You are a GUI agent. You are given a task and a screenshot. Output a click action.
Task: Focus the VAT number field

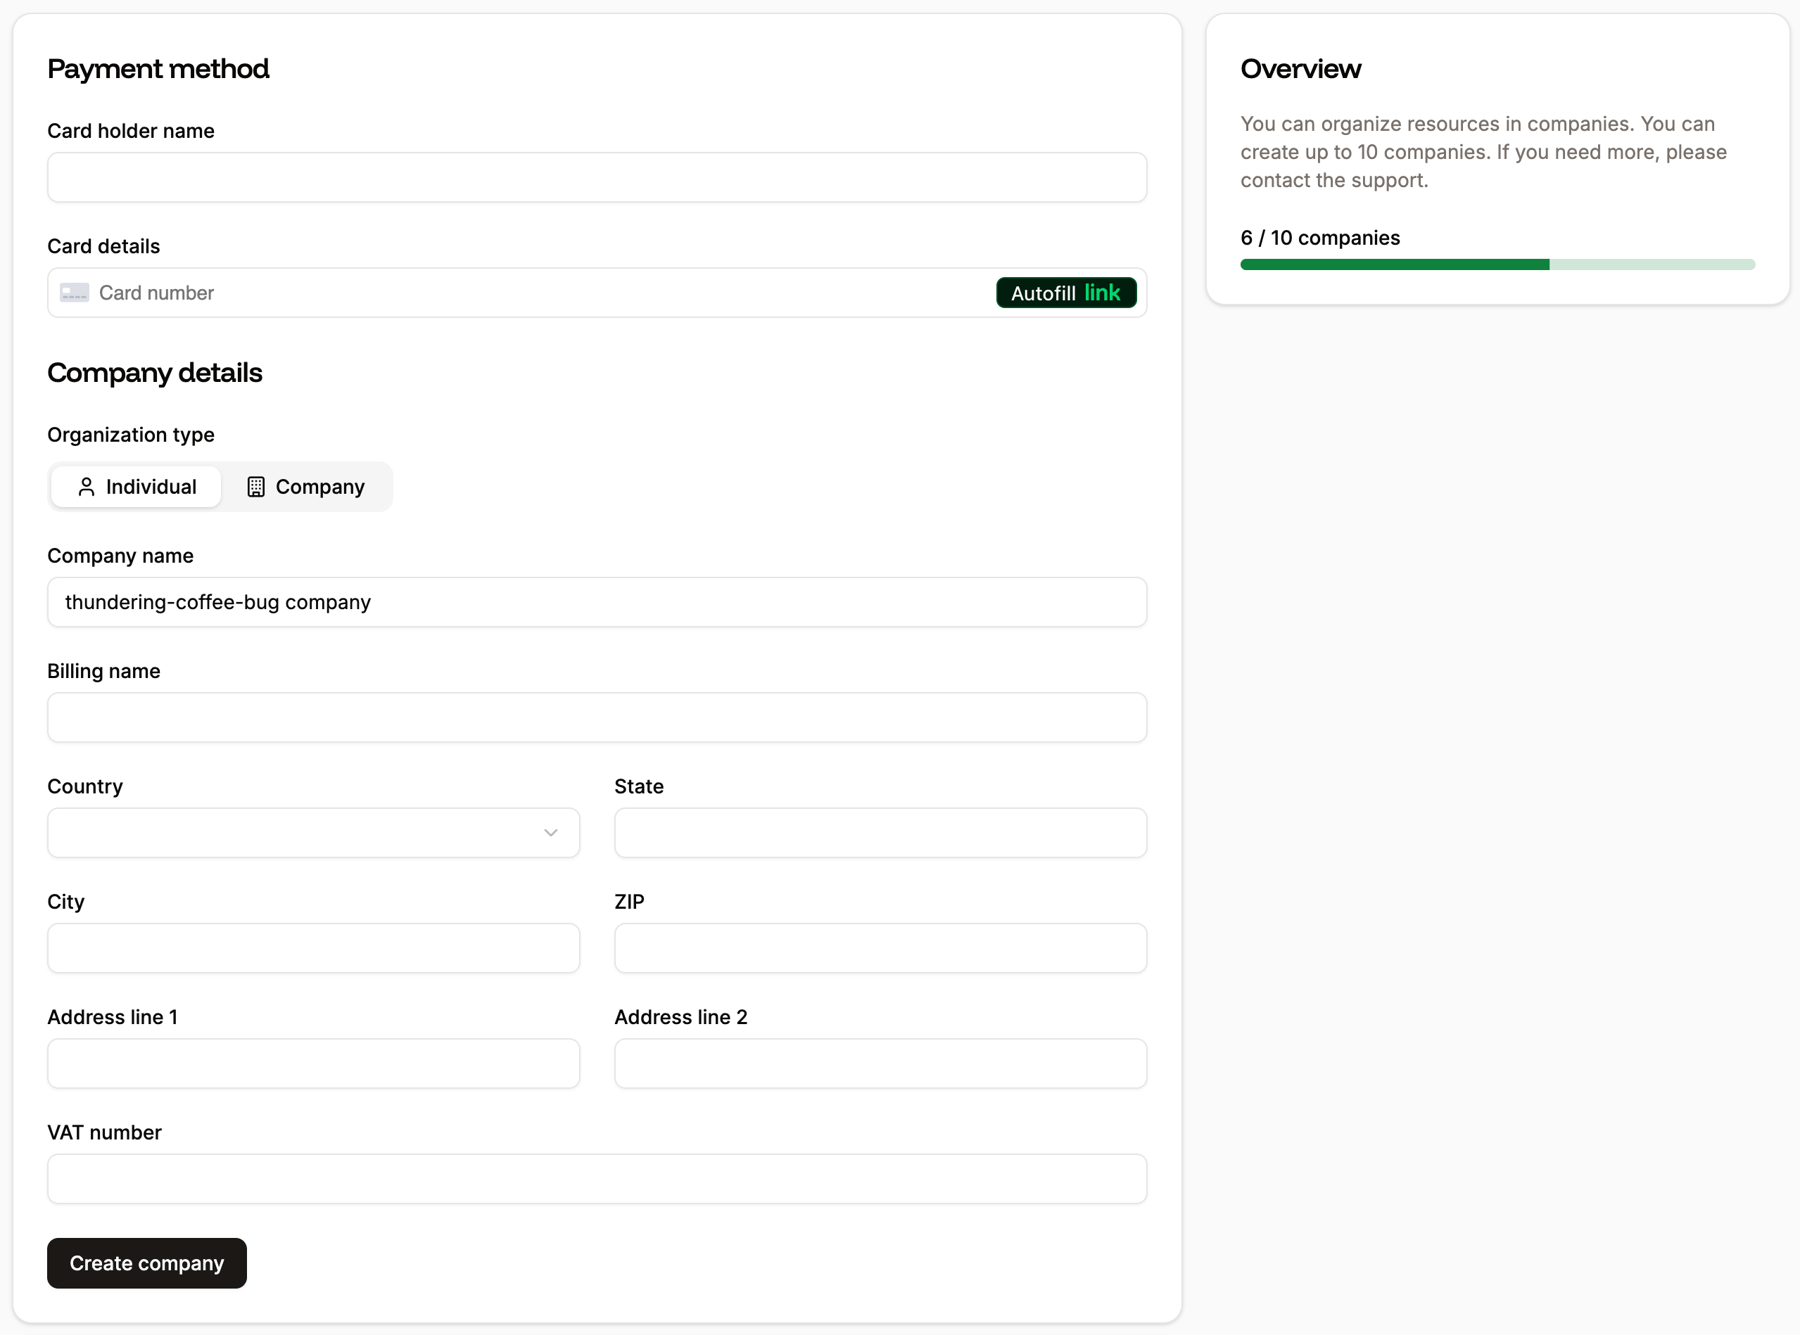[597, 1179]
